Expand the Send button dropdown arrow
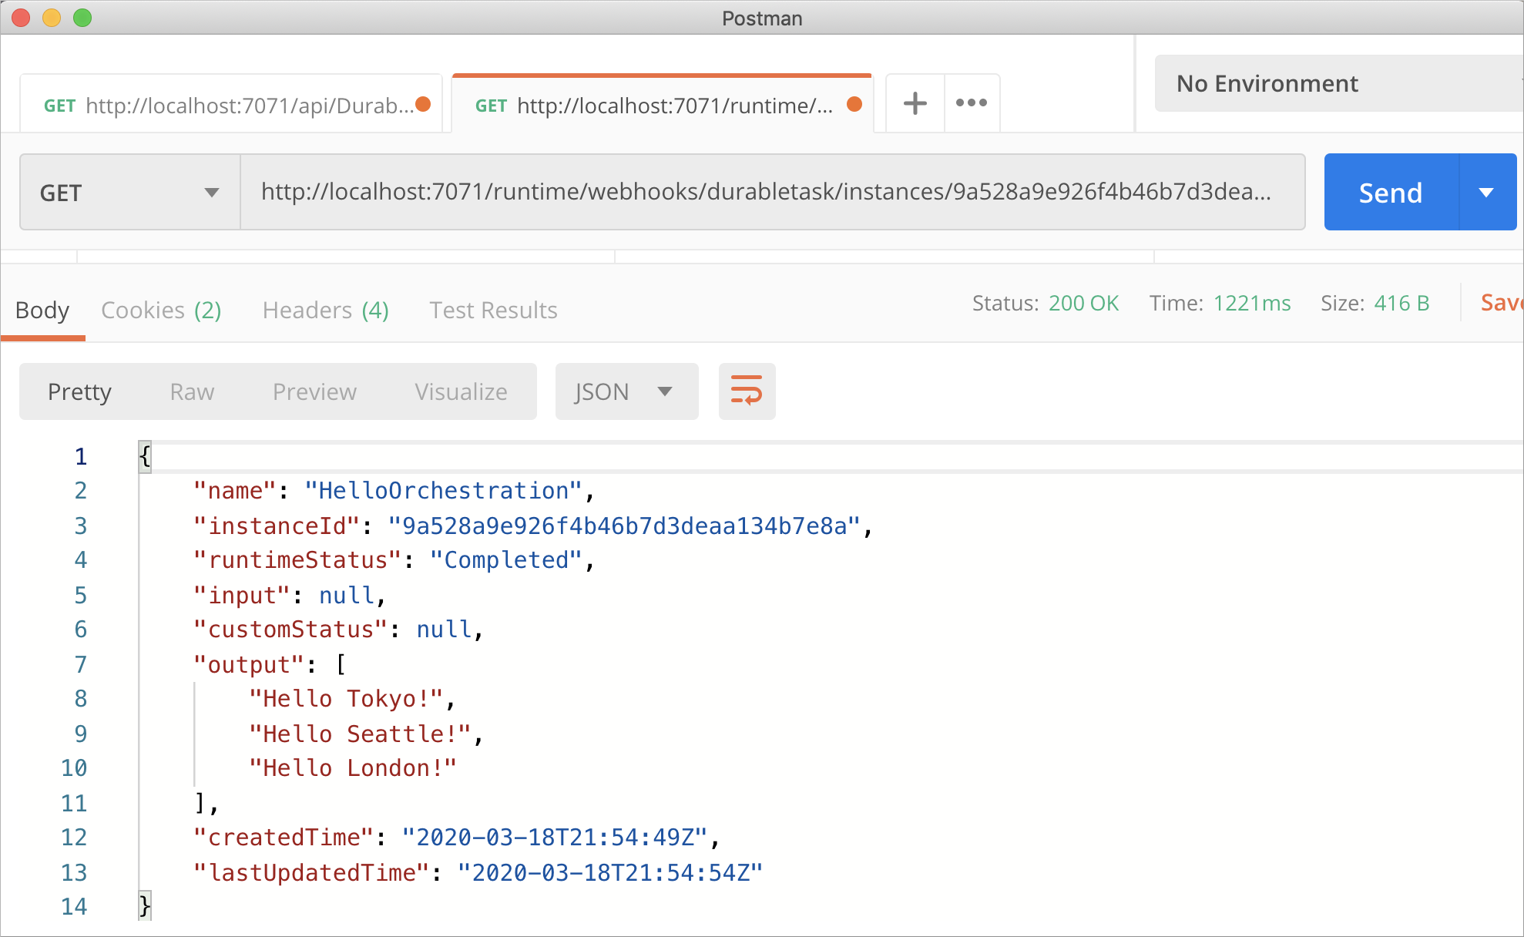Image resolution: width=1524 pixels, height=937 pixels. [x=1487, y=192]
